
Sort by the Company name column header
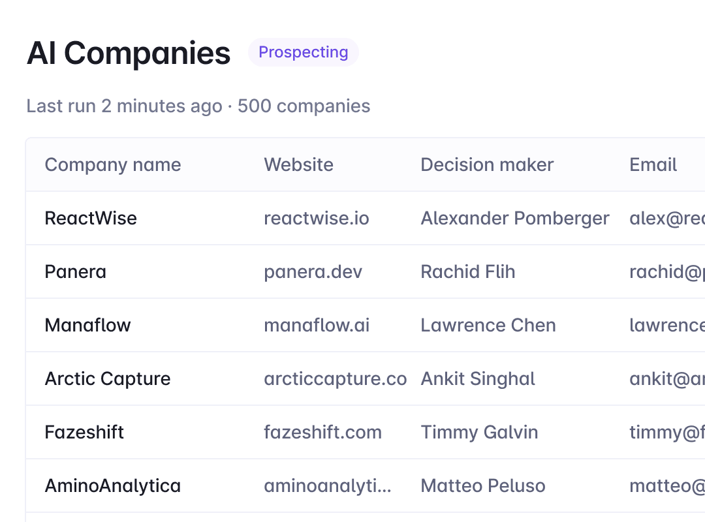112,164
